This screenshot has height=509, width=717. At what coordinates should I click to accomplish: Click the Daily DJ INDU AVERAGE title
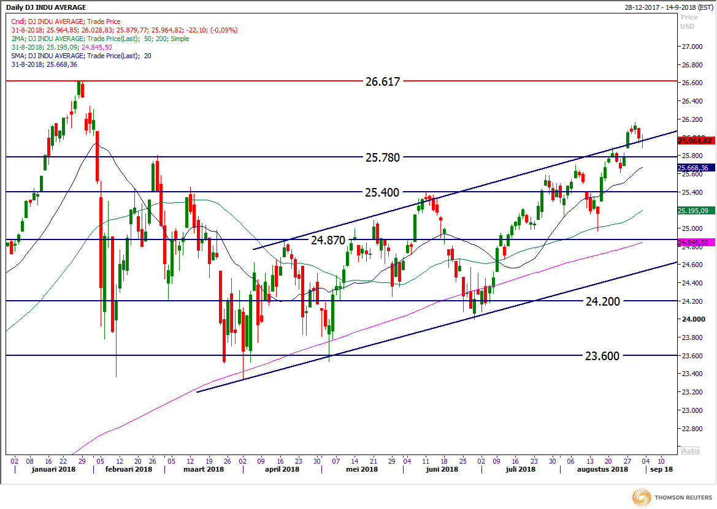click(x=46, y=7)
